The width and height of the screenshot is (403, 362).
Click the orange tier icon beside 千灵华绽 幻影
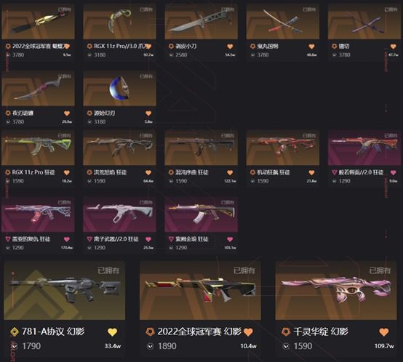286,331
